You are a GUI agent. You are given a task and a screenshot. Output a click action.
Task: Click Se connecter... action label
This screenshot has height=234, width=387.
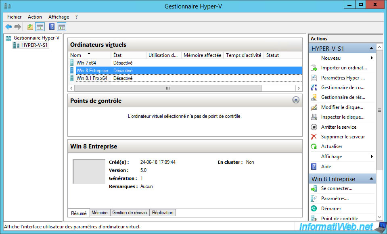point(337,188)
